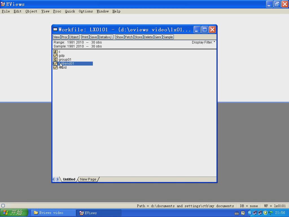Click the workfile Object button
The width and height of the screenshot is (289, 217).
[x=74, y=37]
